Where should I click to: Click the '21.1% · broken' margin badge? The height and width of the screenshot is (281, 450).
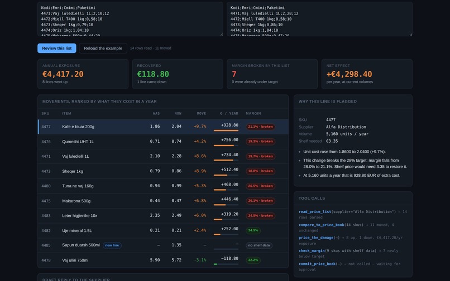(x=260, y=127)
